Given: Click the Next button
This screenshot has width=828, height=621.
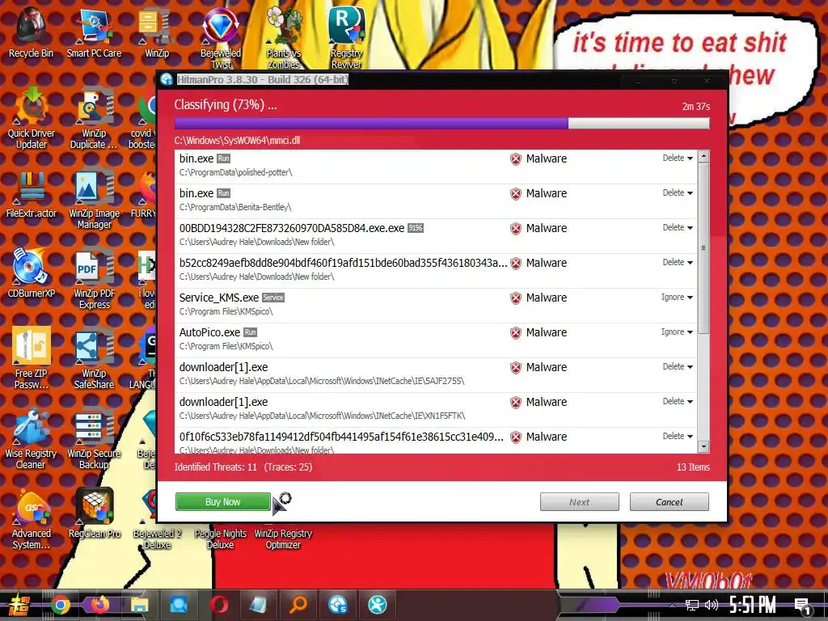Looking at the screenshot, I should coord(579,502).
